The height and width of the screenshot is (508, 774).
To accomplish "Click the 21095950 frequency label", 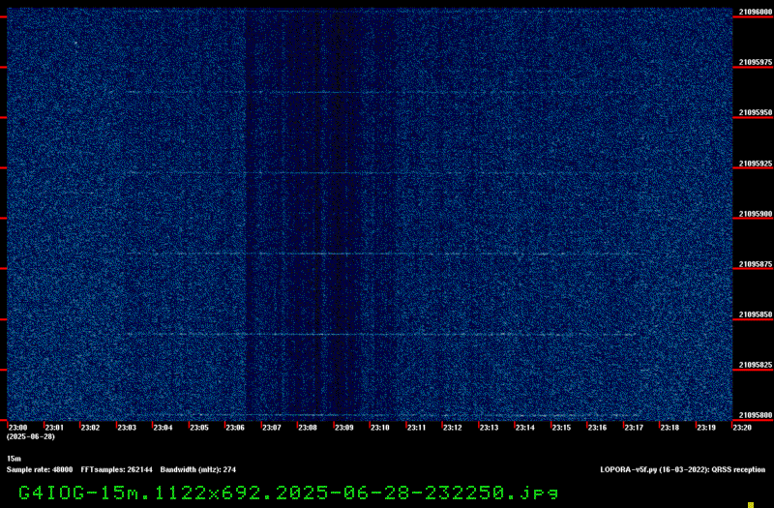I will [x=756, y=112].
